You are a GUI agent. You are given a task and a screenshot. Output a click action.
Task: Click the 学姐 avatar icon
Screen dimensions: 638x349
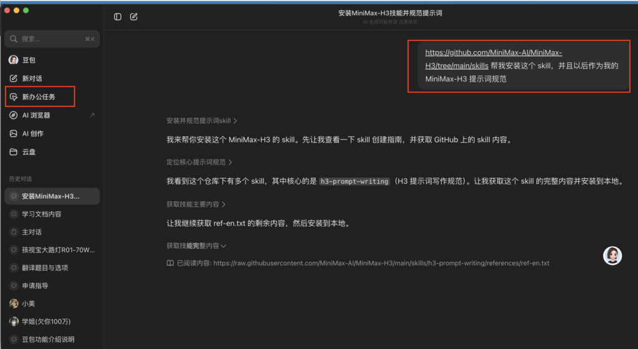point(14,322)
